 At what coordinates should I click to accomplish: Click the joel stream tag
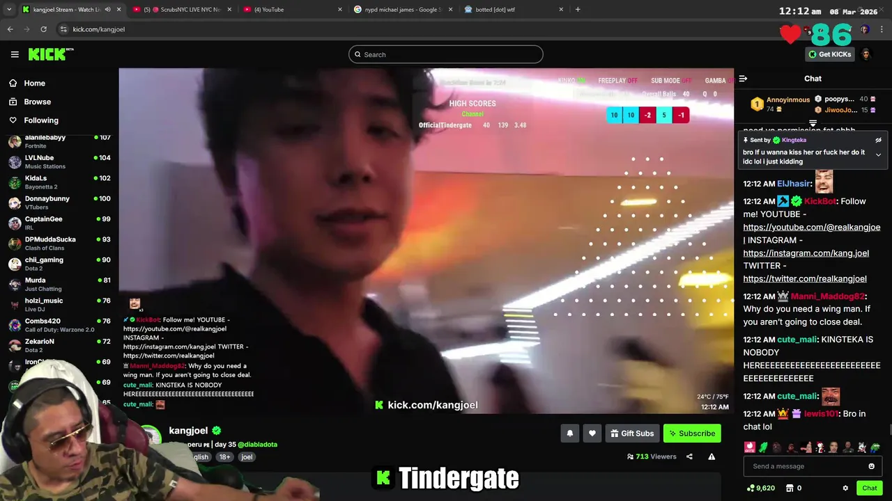pos(247,457)
